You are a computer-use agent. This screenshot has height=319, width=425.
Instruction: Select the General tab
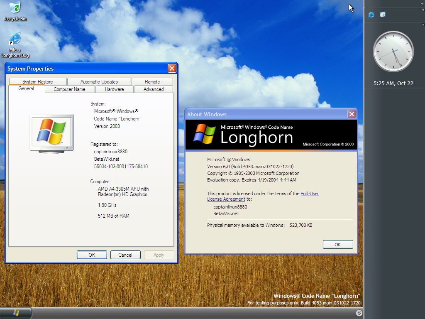coord(26,89)
